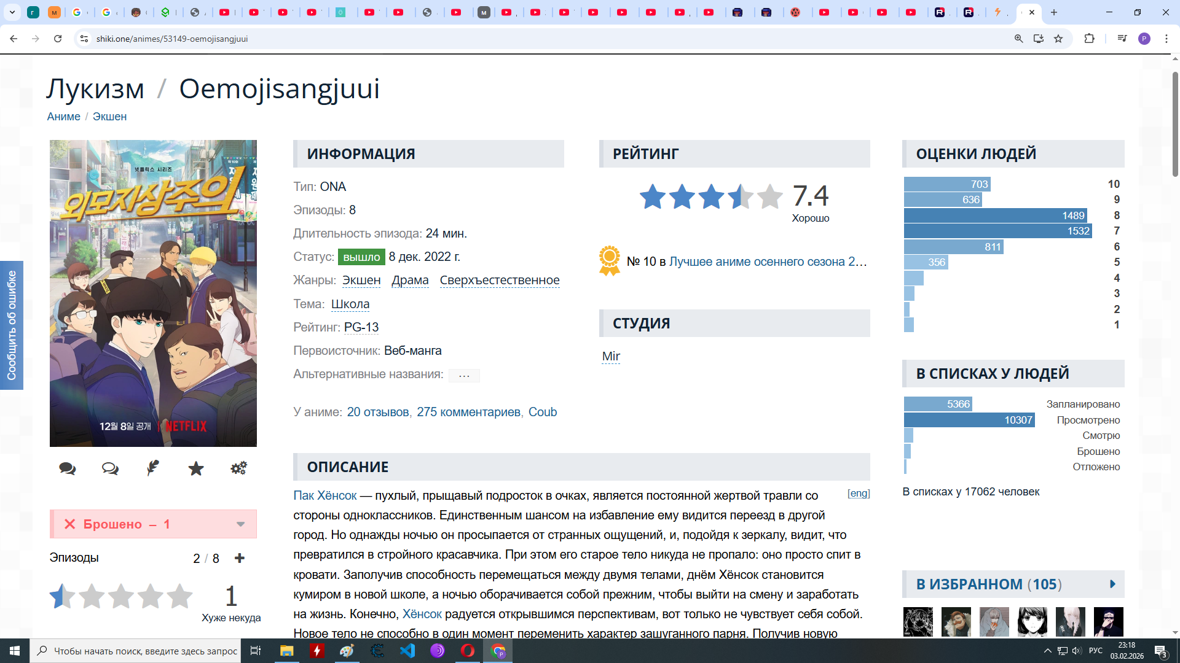
Task: Click the feather quill write-review icon
Action: (153, 468)
